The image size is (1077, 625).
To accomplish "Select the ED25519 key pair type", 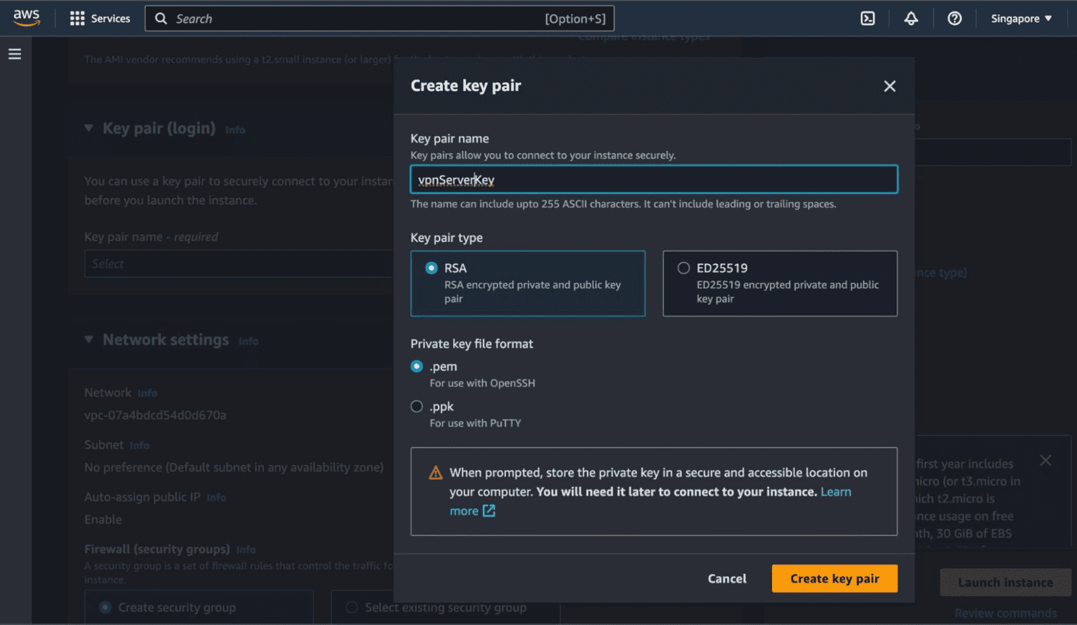I will (684, 268).
